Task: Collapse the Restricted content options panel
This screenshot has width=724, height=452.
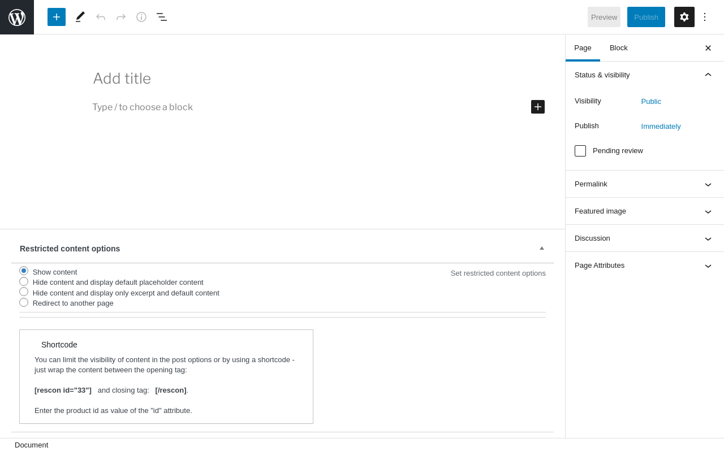Action: pos(541,248)
